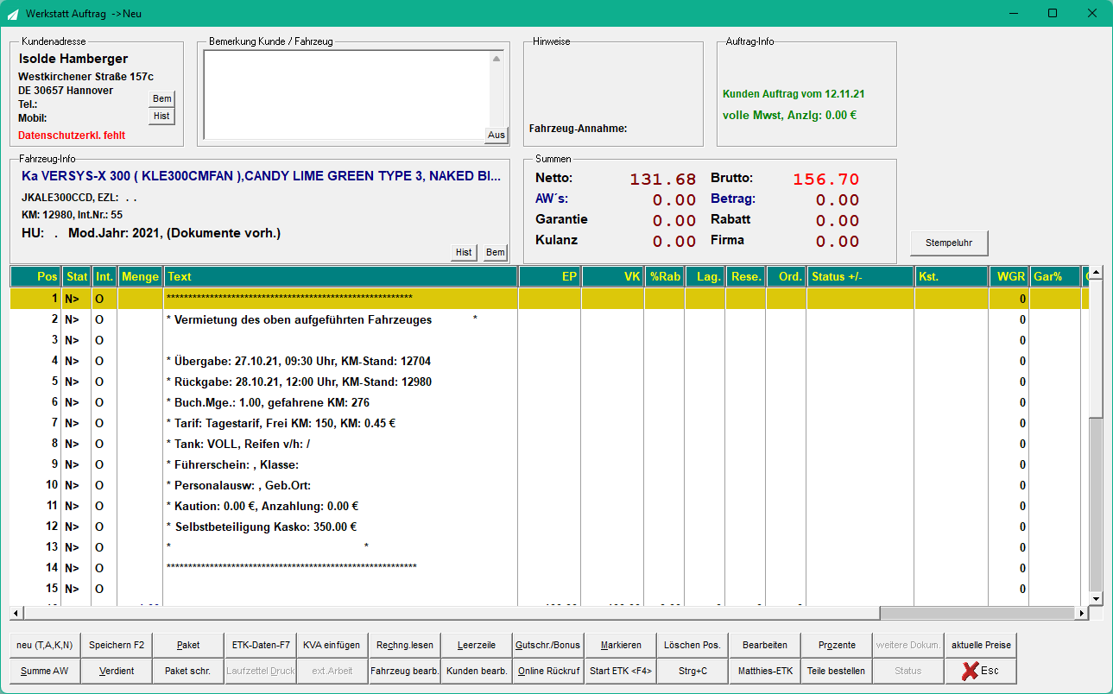Click horizontal scrollbar left arrow

tap(16, 613)
